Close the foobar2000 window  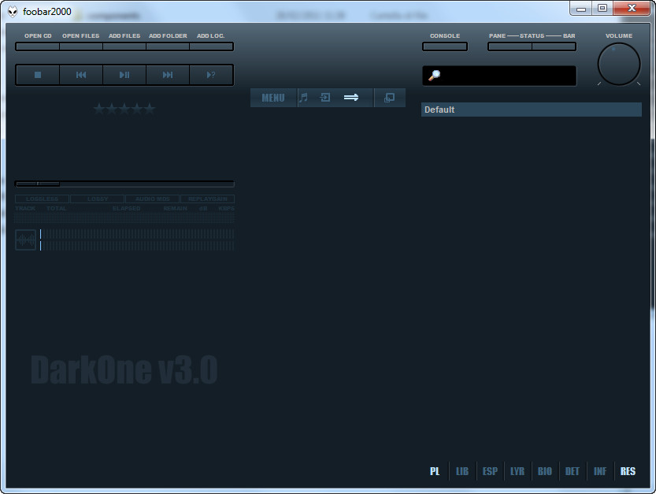tap(632, 9)
